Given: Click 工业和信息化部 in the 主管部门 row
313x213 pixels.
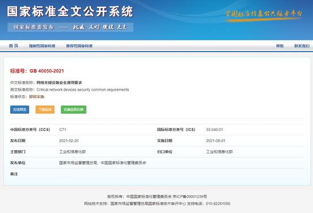Looking at the screenshot, I should point(72,152).
